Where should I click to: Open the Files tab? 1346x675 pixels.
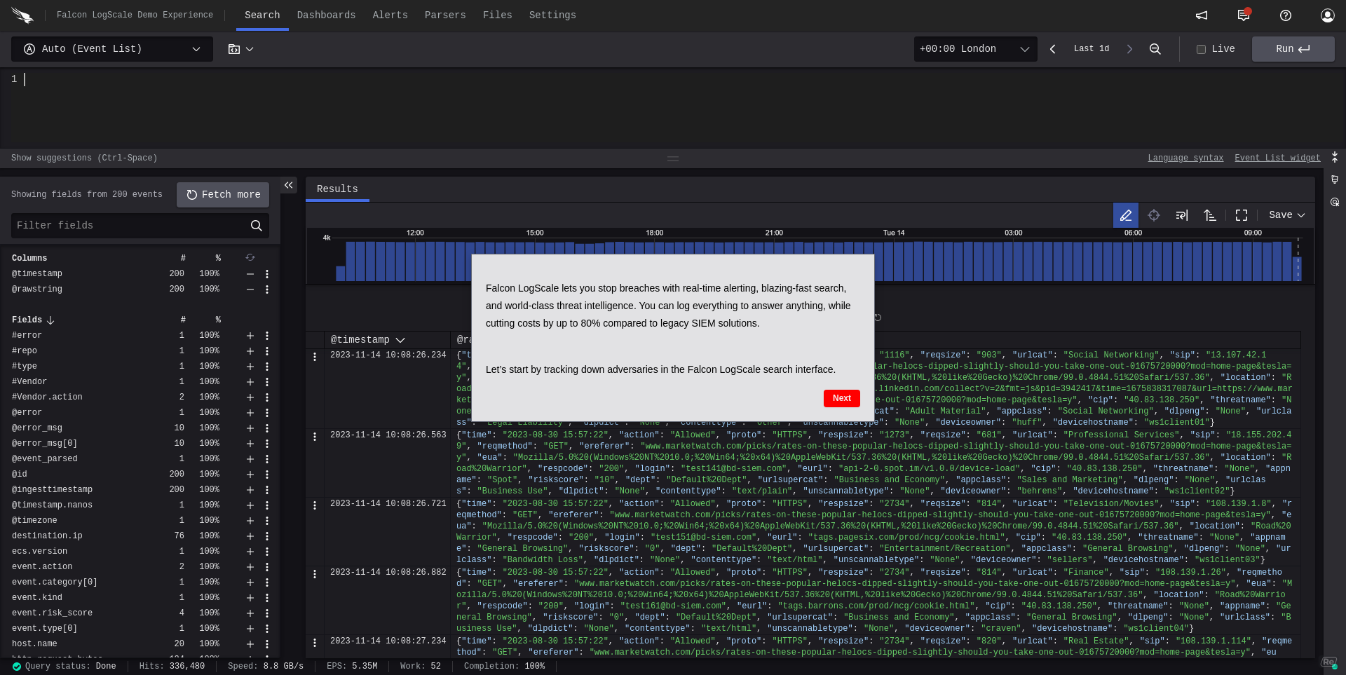click(x=497, y=15)
